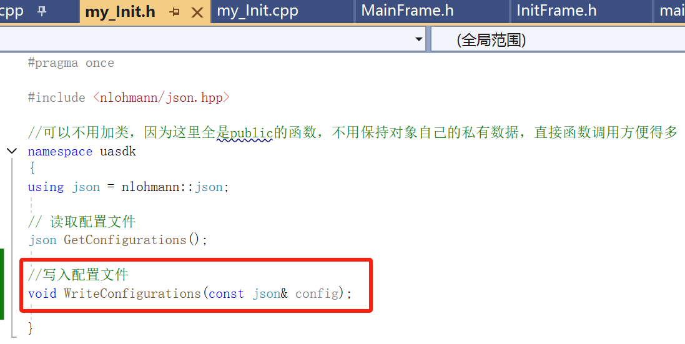Click the green change marker in margin
685x344 pixels.
(2, 284)
